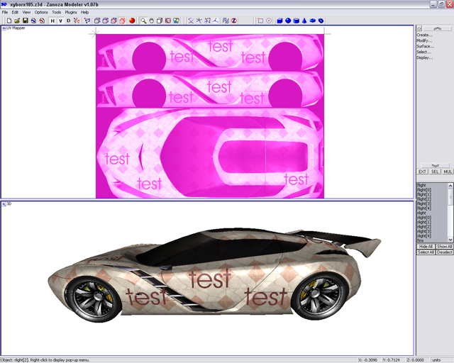Toggle V selection mode button
Image resolution: width=454 pixels, height=363 pixels.
pyautogui.click(x=60, y=21)
